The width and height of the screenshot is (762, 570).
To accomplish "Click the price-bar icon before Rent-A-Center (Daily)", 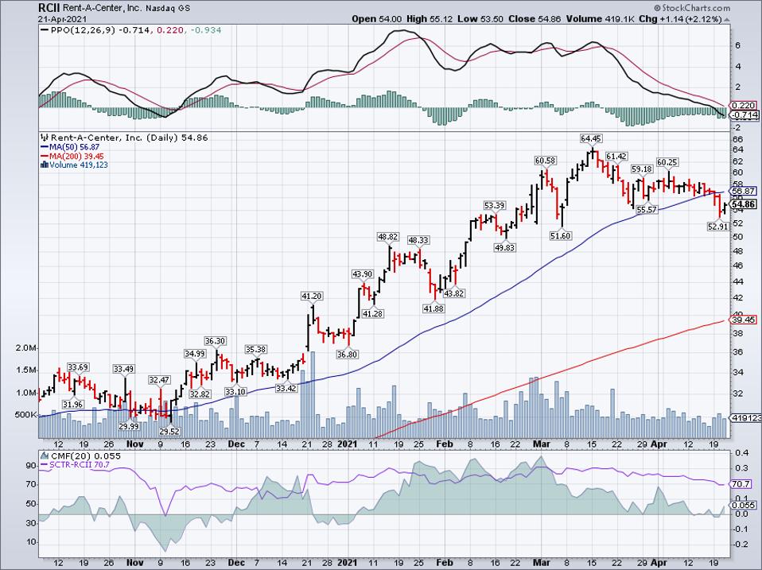I will click(x=45, y=138).
